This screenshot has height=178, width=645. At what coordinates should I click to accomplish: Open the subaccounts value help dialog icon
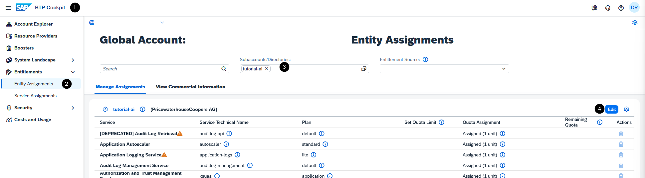point(364,69)
